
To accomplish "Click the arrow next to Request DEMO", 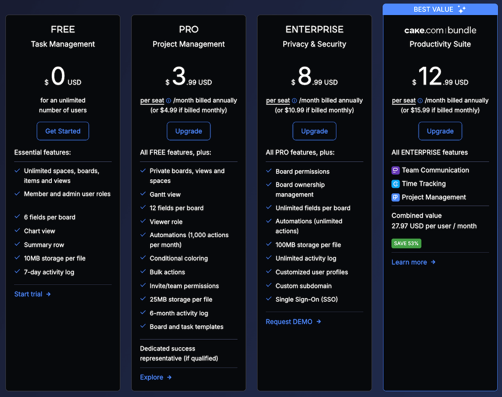I will pyautogui.click(x=319, y=322).
